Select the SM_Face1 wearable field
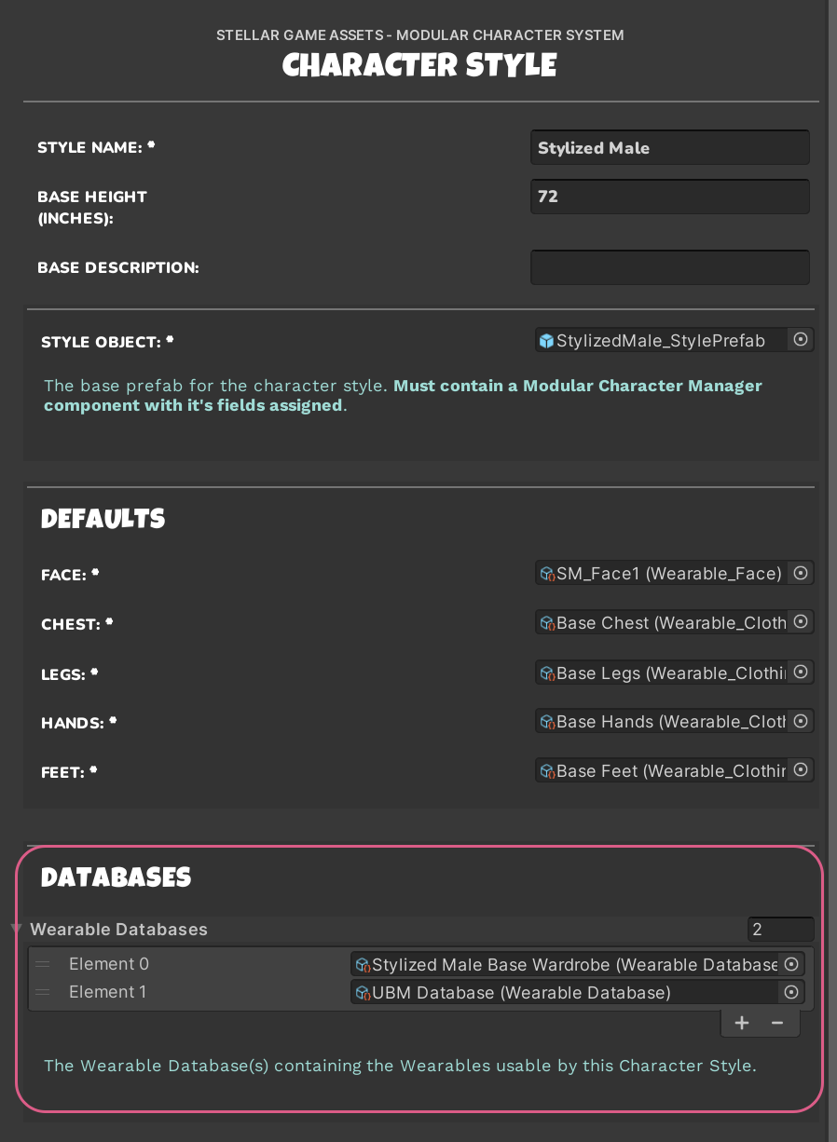The height and width of the screenshot is (1142, 837). pyautogui.click(x=662, y=574)
